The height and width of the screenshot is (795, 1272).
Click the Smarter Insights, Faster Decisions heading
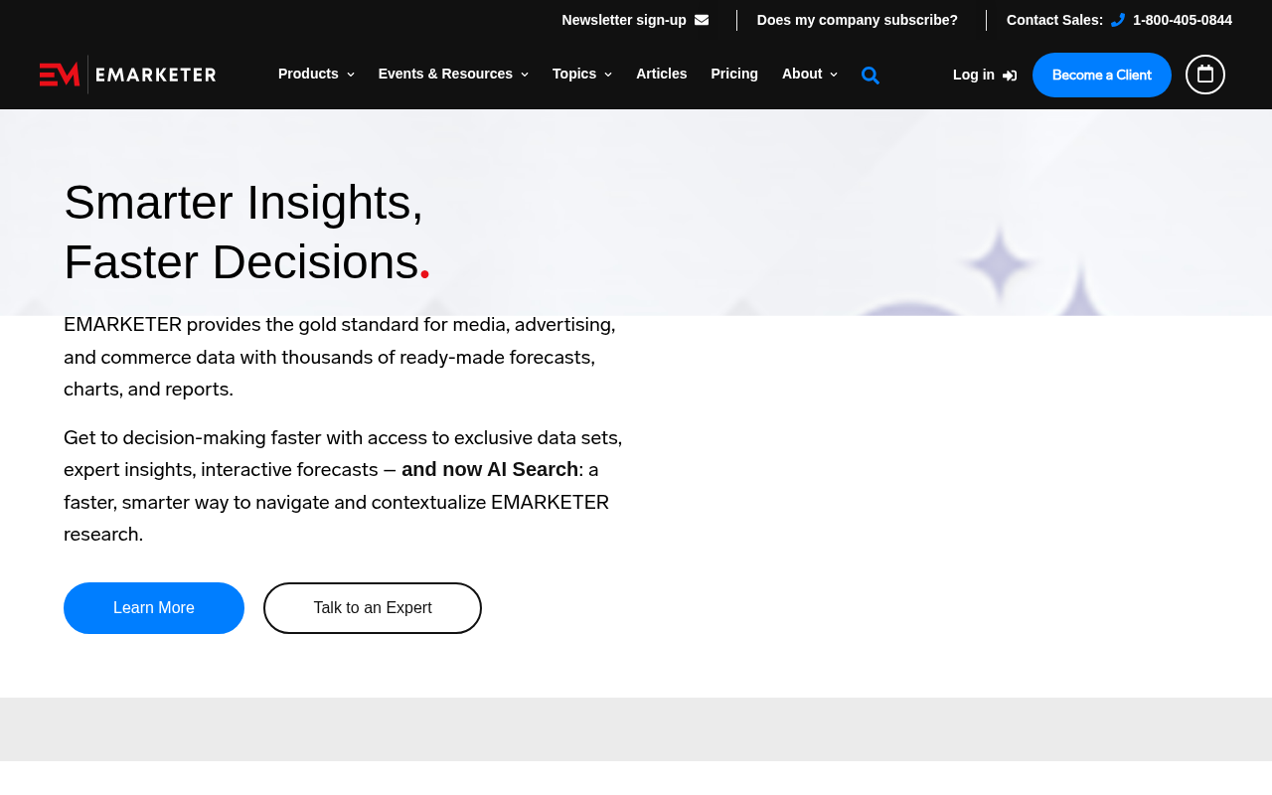pos(247,233)
